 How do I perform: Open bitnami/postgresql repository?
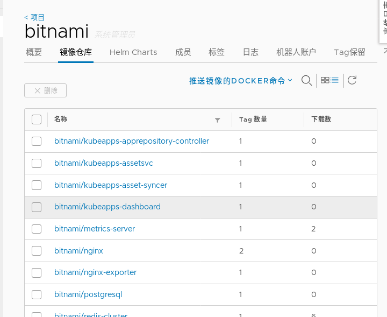point(88,294)
